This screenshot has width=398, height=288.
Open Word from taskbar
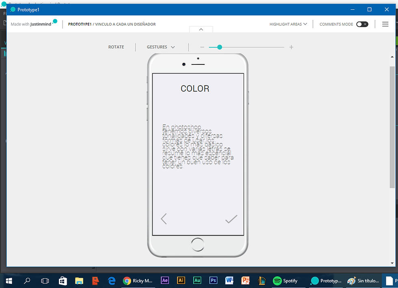[229, 280]
